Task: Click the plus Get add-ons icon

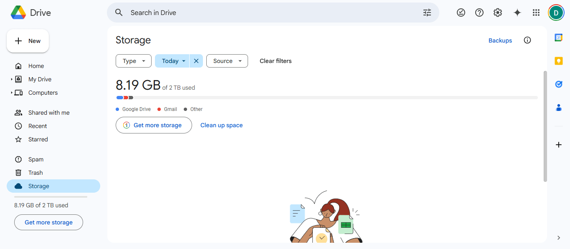Action: click(x=559, y=145)
